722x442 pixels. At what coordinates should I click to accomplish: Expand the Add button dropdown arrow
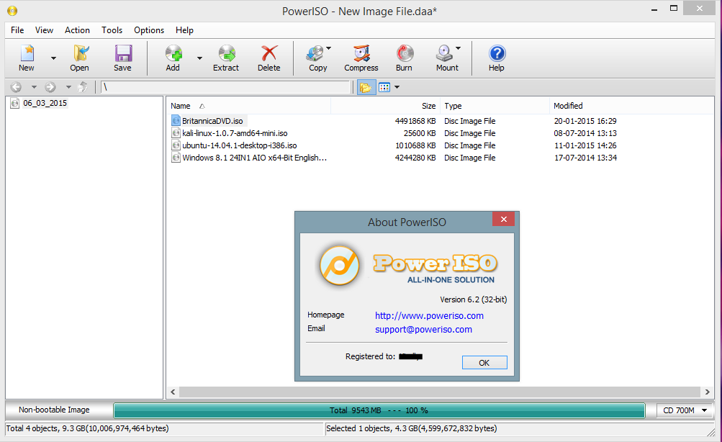point(199,58)
